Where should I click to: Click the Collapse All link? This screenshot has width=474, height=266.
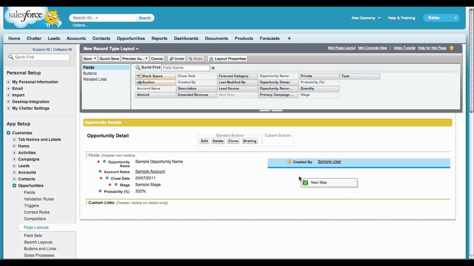click(62, 50)
